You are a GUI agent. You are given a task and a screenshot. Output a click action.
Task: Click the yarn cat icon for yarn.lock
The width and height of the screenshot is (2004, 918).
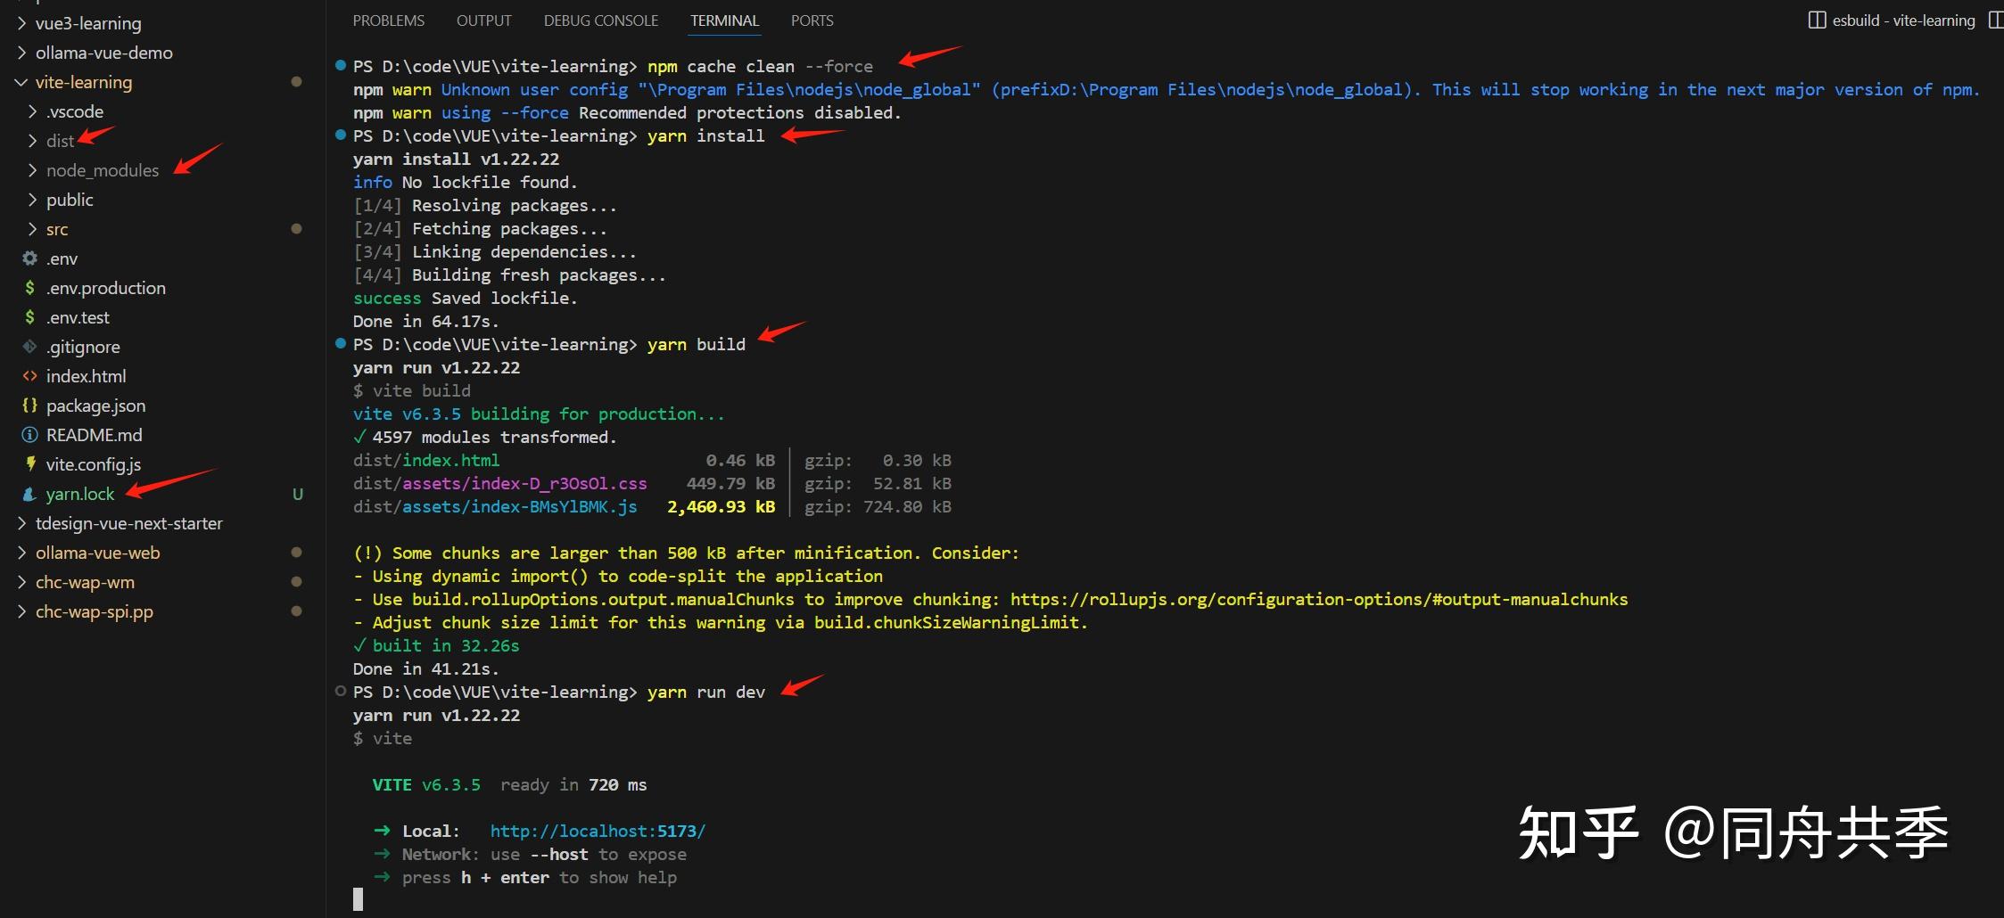click(x=30, y=494)
